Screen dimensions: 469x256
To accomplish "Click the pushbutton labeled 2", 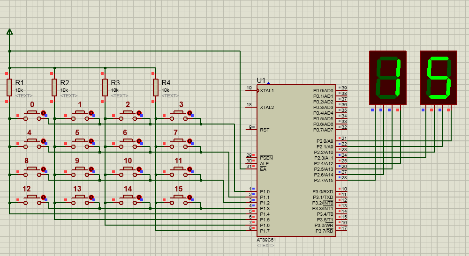I will [128, 116].
